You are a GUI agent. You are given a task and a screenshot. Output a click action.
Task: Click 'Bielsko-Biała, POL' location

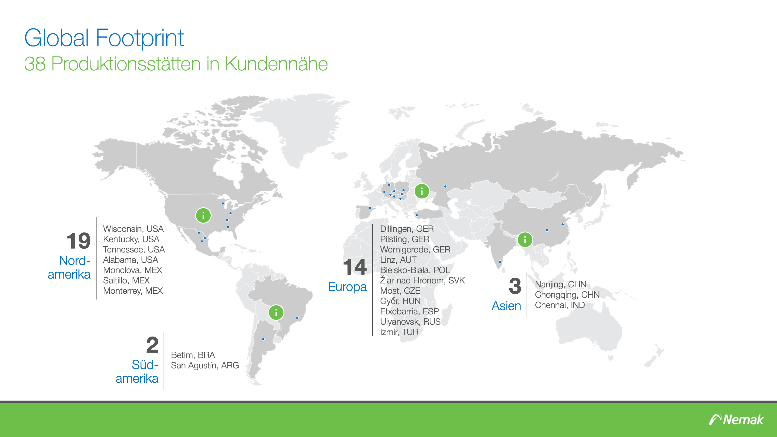tap(415, 270)
